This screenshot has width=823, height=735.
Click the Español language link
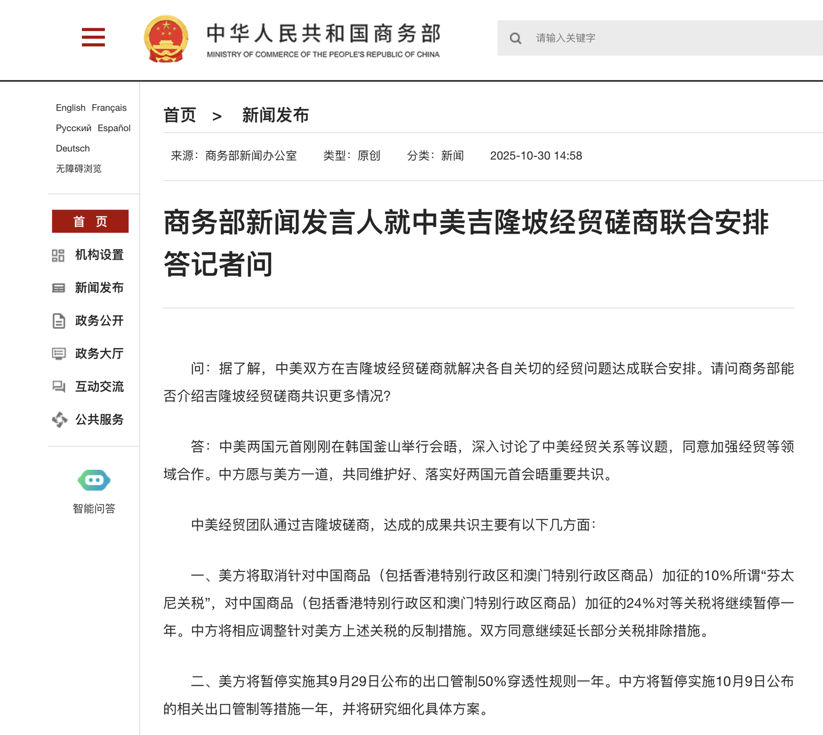114,128
